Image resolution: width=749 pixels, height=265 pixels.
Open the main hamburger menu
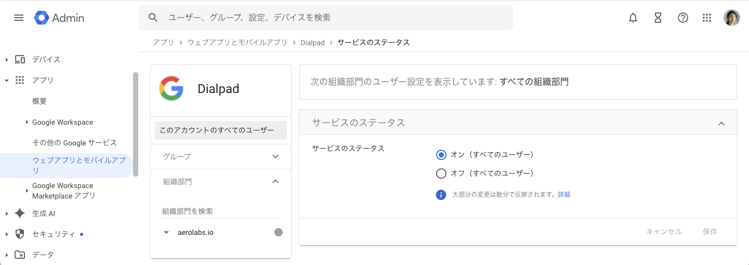[x=19, y=18]
